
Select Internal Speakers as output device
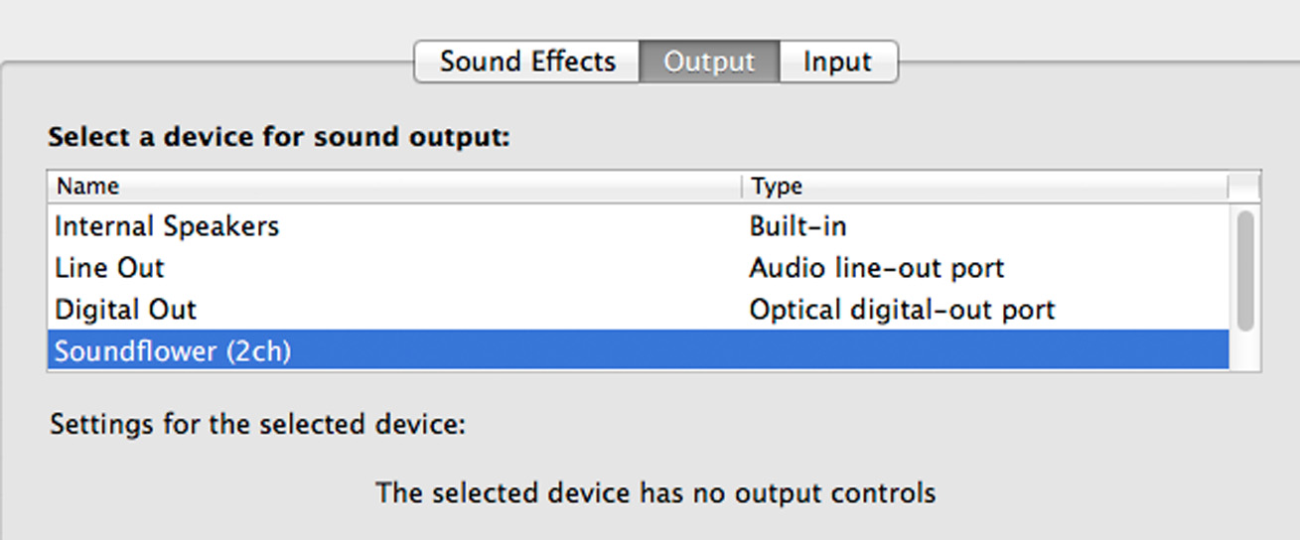pos(167,226)
